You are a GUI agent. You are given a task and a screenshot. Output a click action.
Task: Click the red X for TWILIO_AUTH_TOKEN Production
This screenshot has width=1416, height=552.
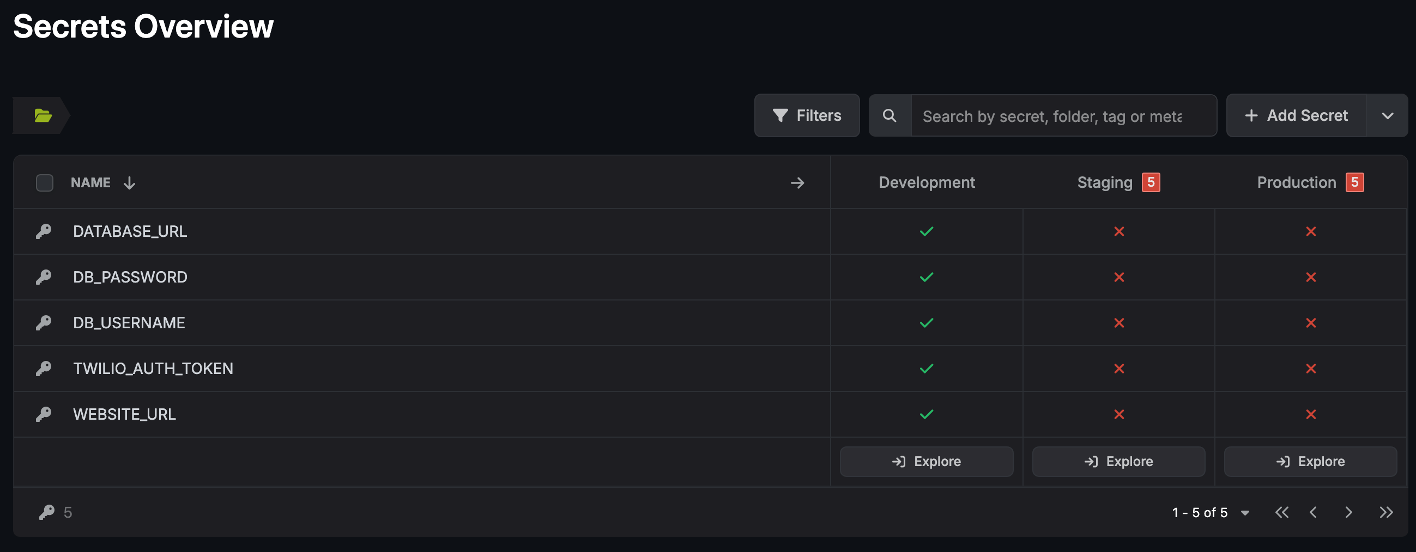coord(1310,369)
